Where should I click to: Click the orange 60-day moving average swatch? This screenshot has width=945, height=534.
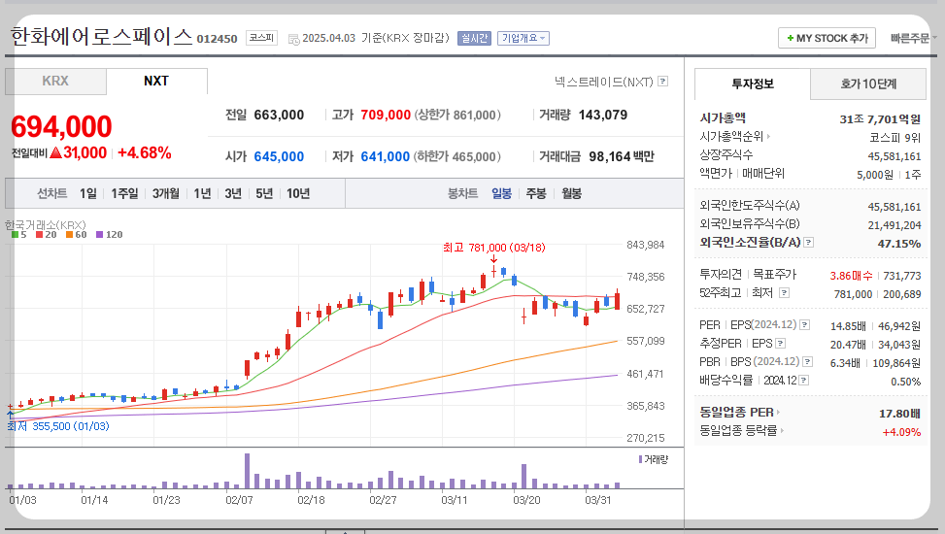tap(69, 234)
